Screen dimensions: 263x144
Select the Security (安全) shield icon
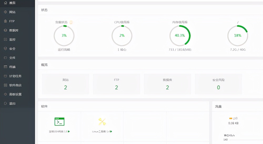click(x=5, y=48)
